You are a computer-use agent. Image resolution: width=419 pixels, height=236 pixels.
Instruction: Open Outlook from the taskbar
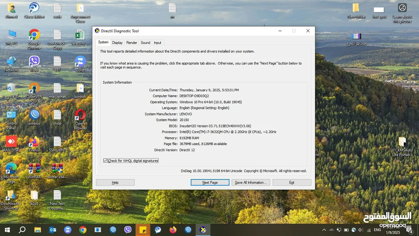coord(52,230)
